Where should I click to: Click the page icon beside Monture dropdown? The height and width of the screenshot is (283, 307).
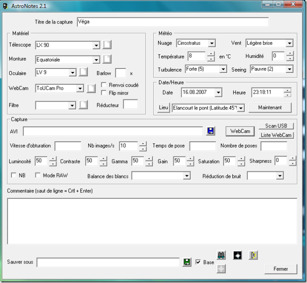coord(107,59)
